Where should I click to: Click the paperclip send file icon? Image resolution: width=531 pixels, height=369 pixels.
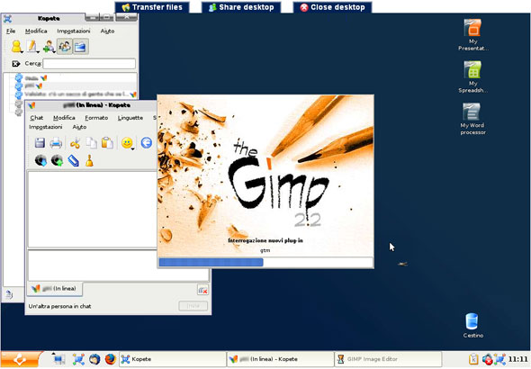(x=73, y=160)
